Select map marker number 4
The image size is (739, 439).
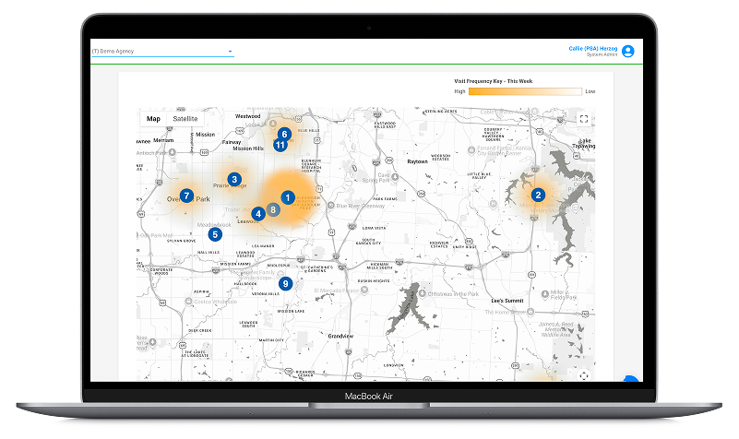click(x=257, y=214)
